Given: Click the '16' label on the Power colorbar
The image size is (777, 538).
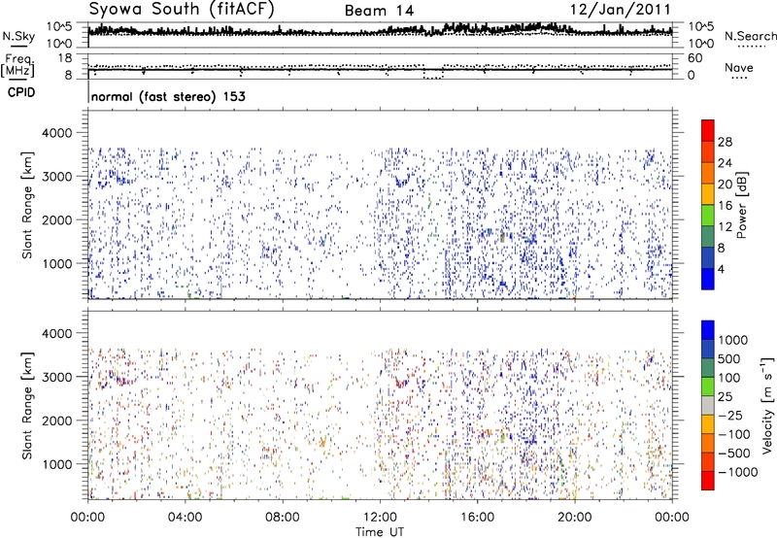Looking at the screenshot, I should (725, 206).
